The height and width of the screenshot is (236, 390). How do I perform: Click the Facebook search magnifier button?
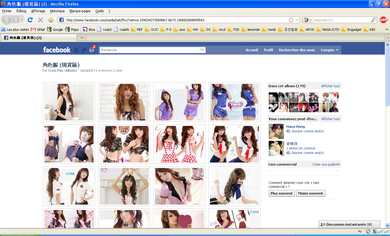tap(202, 50)
